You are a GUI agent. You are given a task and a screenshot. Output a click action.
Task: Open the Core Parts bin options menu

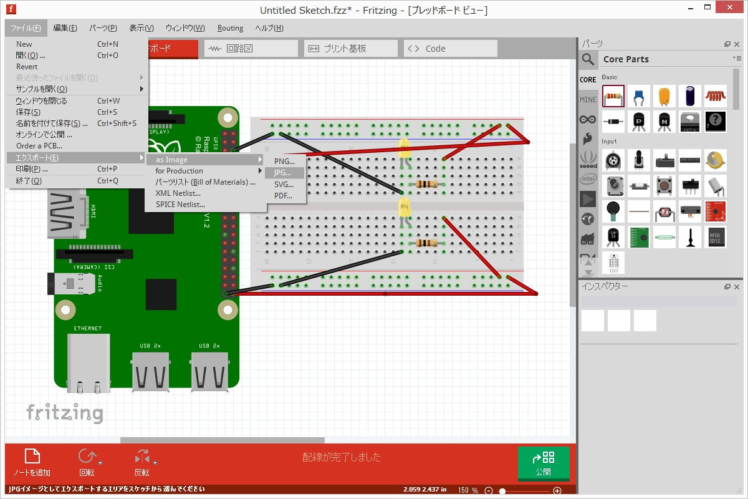[x=737, y=59]
